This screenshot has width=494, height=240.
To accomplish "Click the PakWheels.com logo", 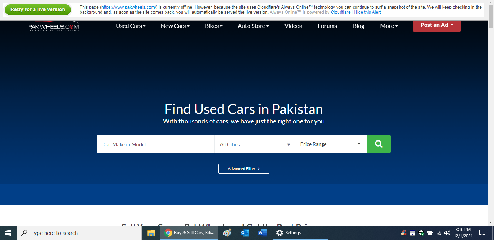I will pos(54,26).
